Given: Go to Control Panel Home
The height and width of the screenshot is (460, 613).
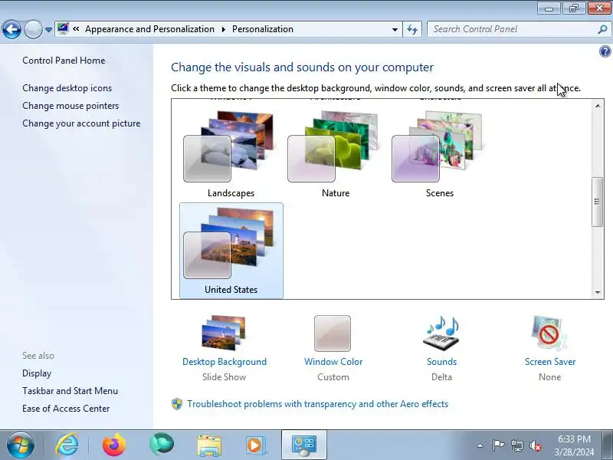Looking at the screenshot, I should point(64,61).
